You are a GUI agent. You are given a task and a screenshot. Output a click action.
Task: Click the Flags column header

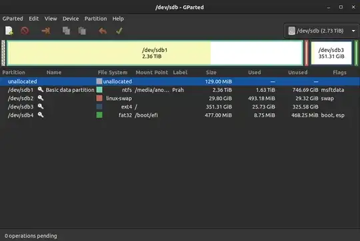(x=339, y=73)
